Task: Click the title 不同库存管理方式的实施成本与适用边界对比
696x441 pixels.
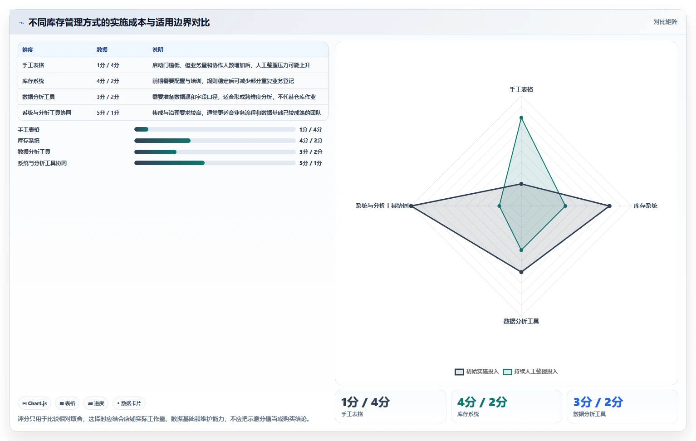Action: [119, 23]
